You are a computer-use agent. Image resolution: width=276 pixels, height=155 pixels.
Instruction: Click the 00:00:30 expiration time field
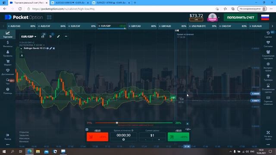[x=124, y=135]
